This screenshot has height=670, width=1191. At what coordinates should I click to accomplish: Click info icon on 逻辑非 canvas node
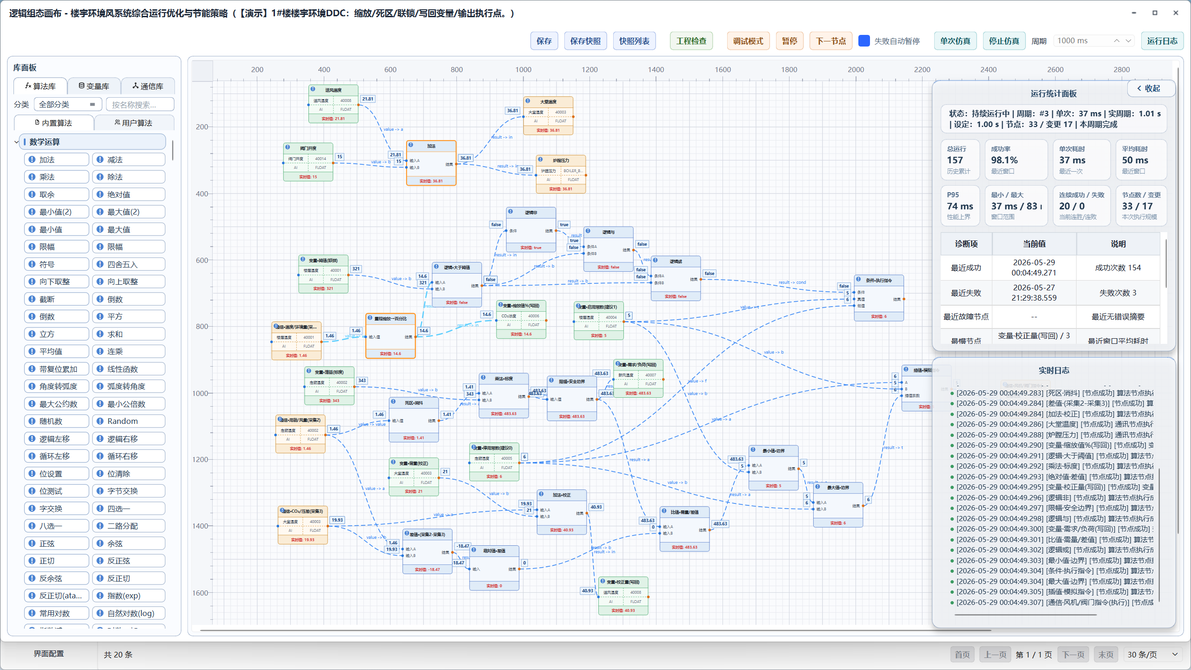(510, 212)
